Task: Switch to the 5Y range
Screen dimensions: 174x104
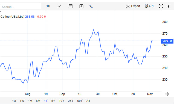Action: (x=53, y=101)
